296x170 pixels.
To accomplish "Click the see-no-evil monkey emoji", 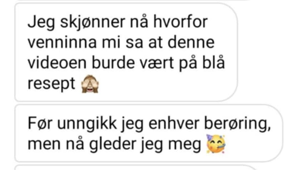I will pyautogui.click(x=90, y=84).
